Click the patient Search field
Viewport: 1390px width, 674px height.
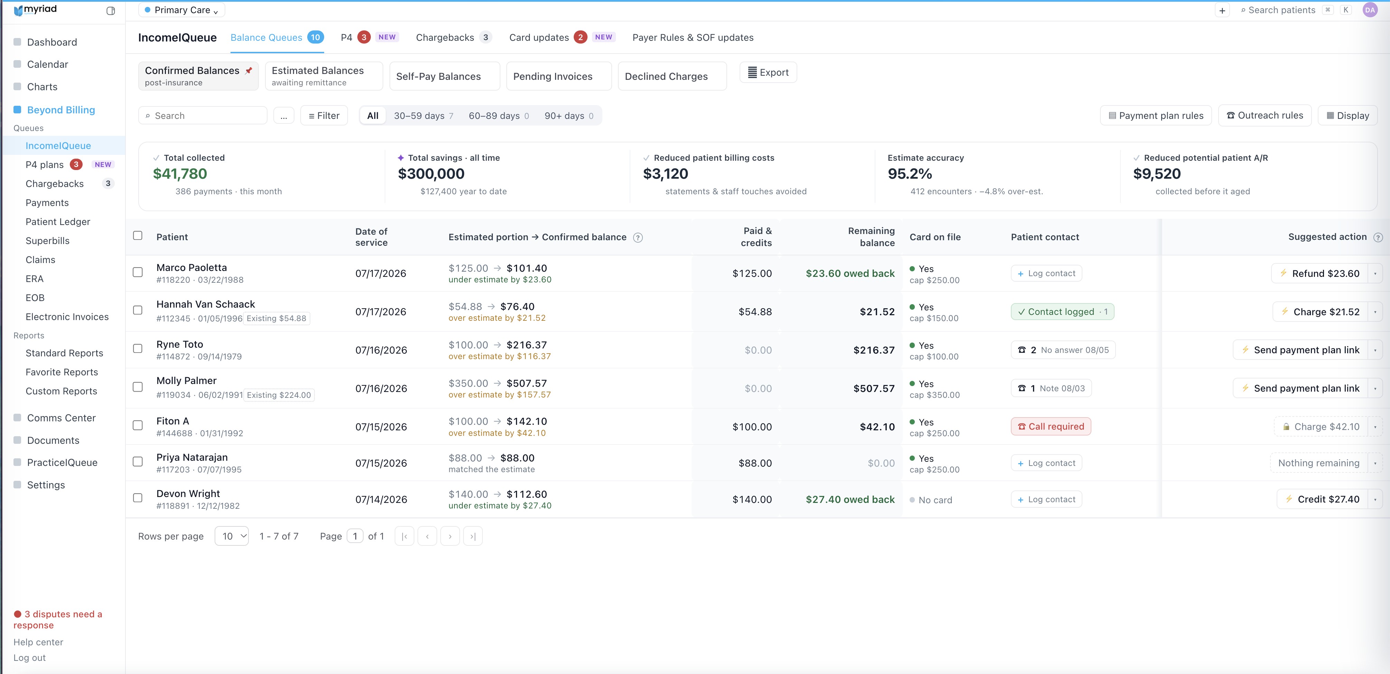click(203, 115)
